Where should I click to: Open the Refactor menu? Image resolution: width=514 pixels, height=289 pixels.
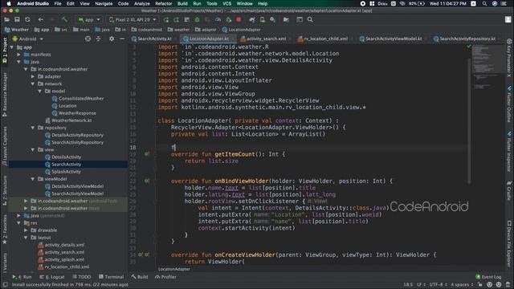[x=164, y=3]
